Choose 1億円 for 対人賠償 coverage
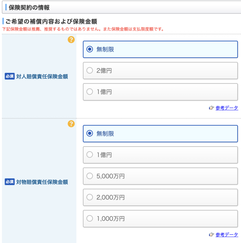The width and height of the screenshot is (241, 243). [160, 92]
